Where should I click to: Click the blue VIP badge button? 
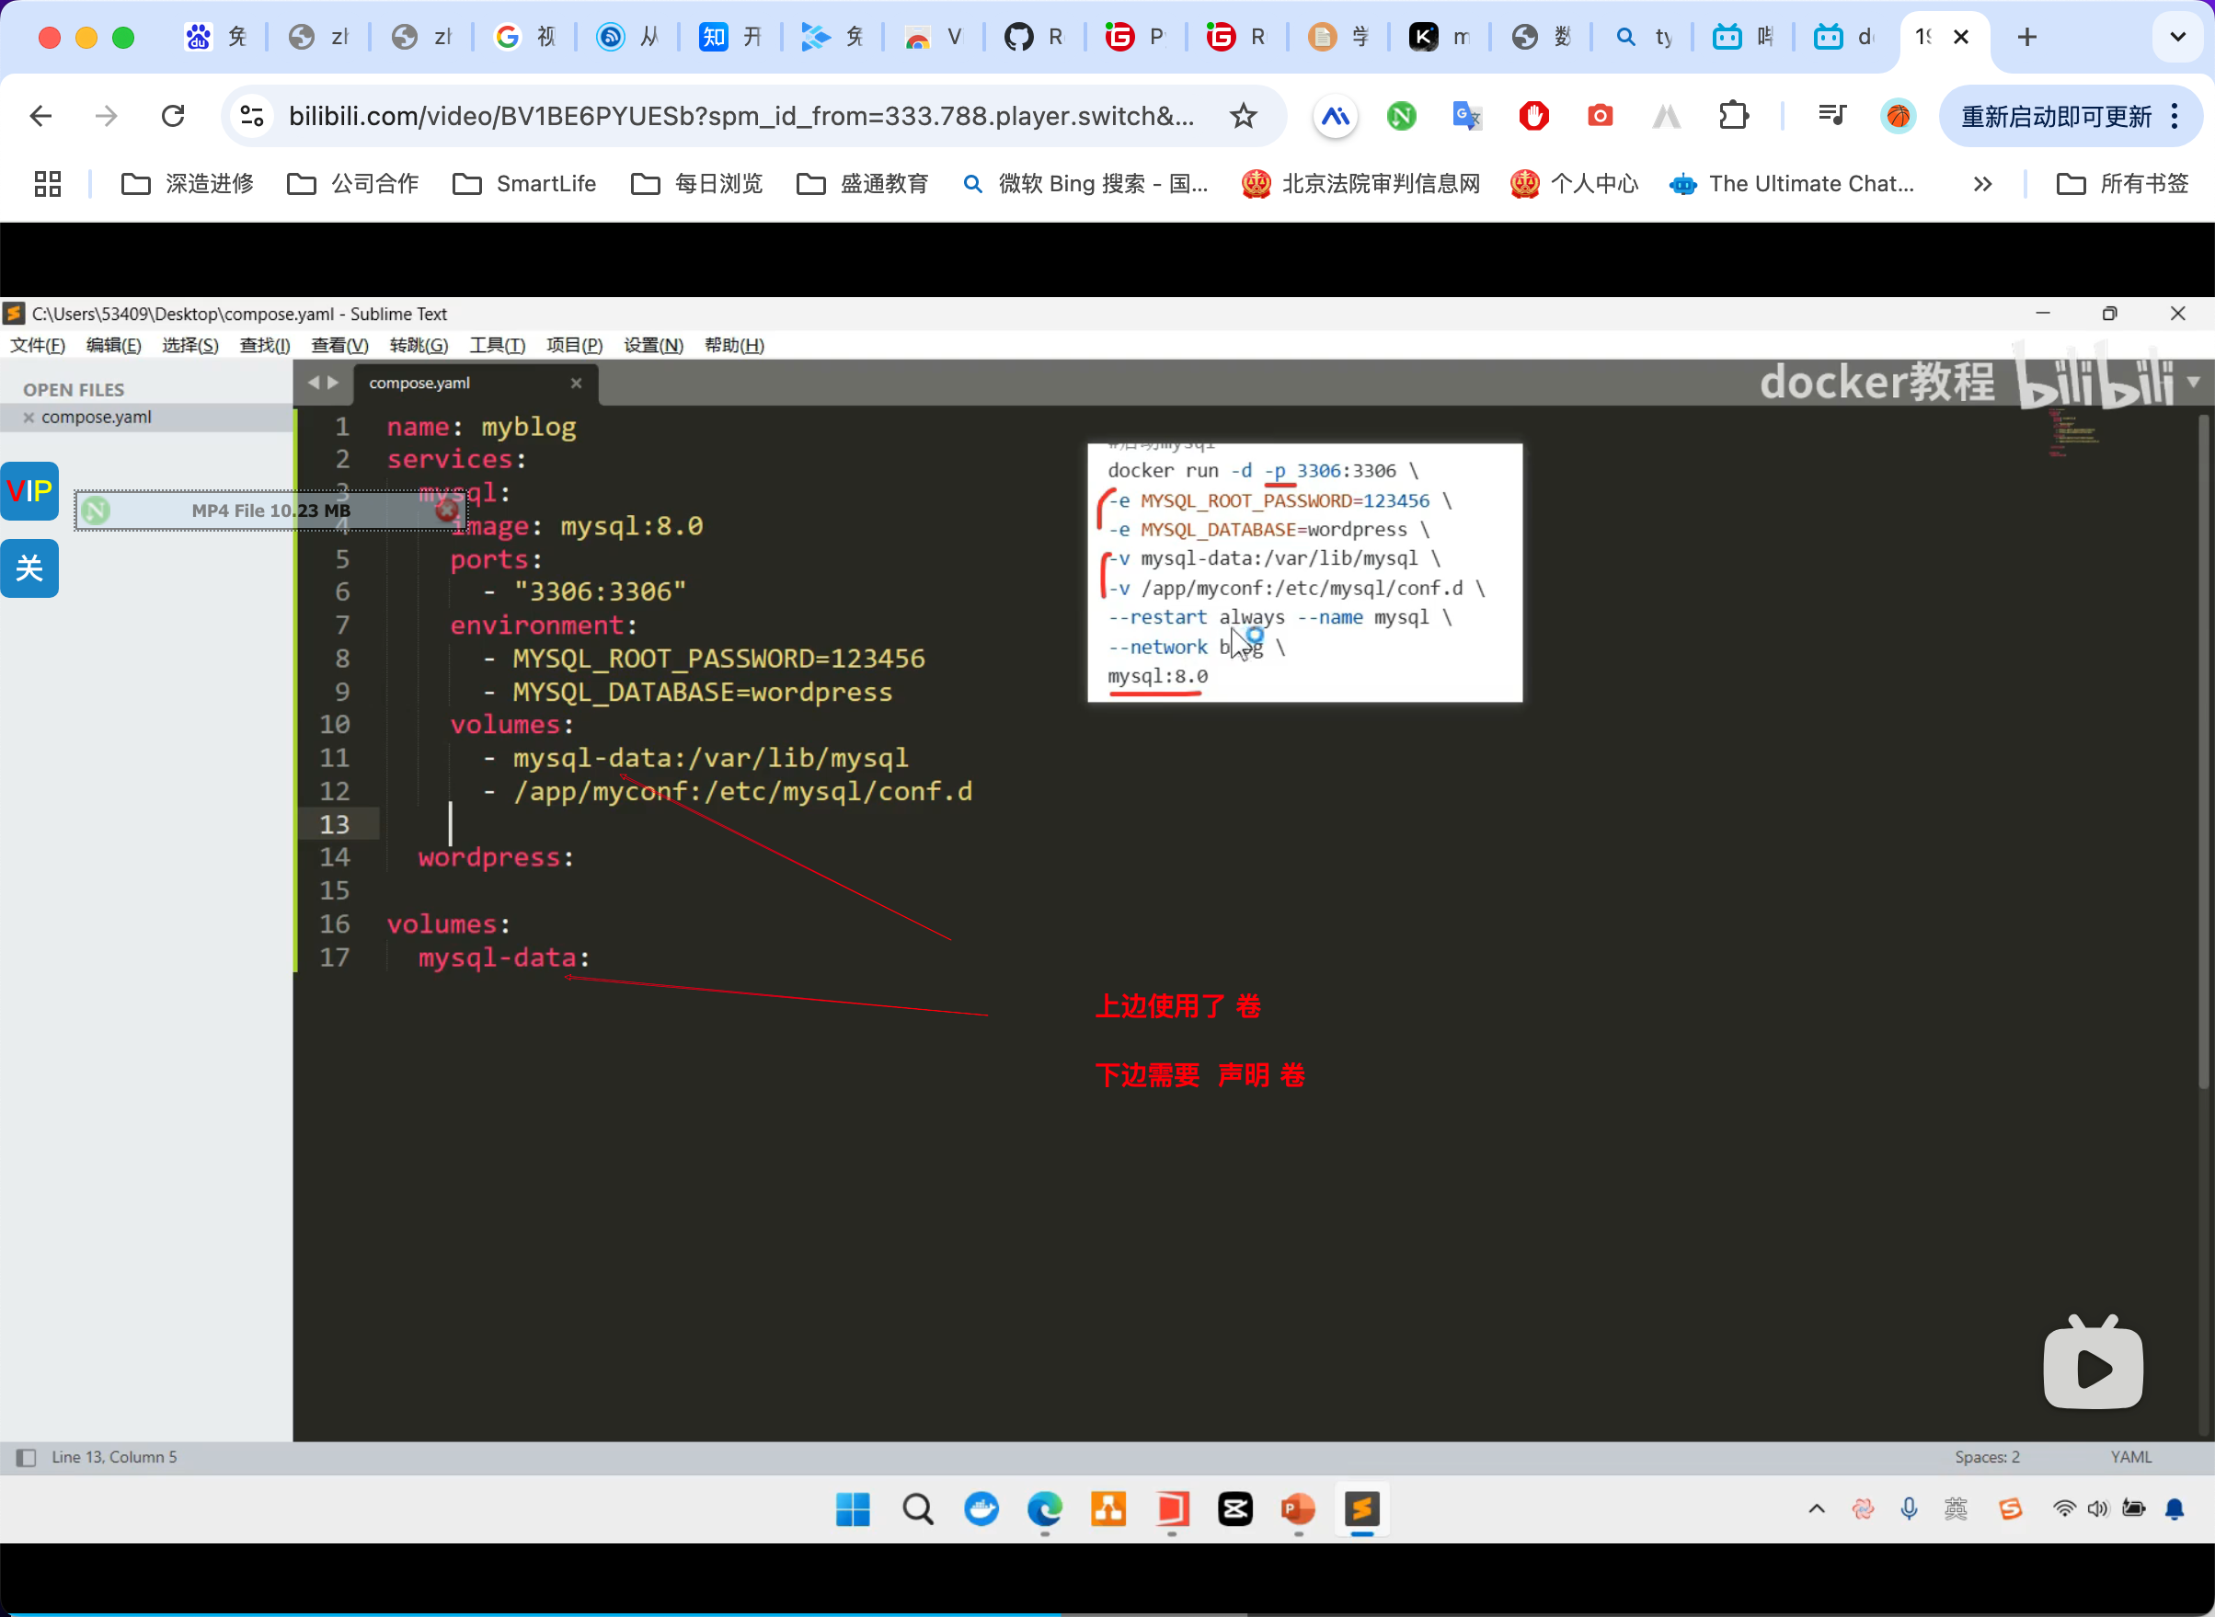tap(29, 490)
